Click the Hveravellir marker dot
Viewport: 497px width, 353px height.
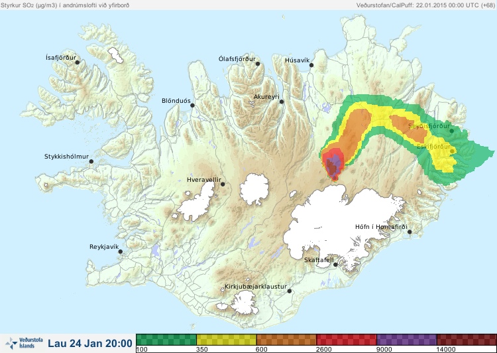223,184
